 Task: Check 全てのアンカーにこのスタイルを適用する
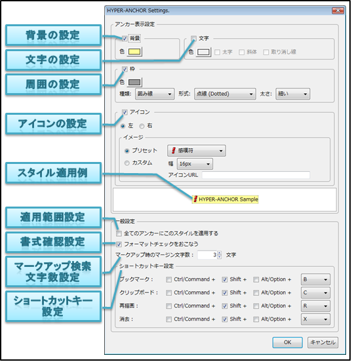click(x=119, y=233)
